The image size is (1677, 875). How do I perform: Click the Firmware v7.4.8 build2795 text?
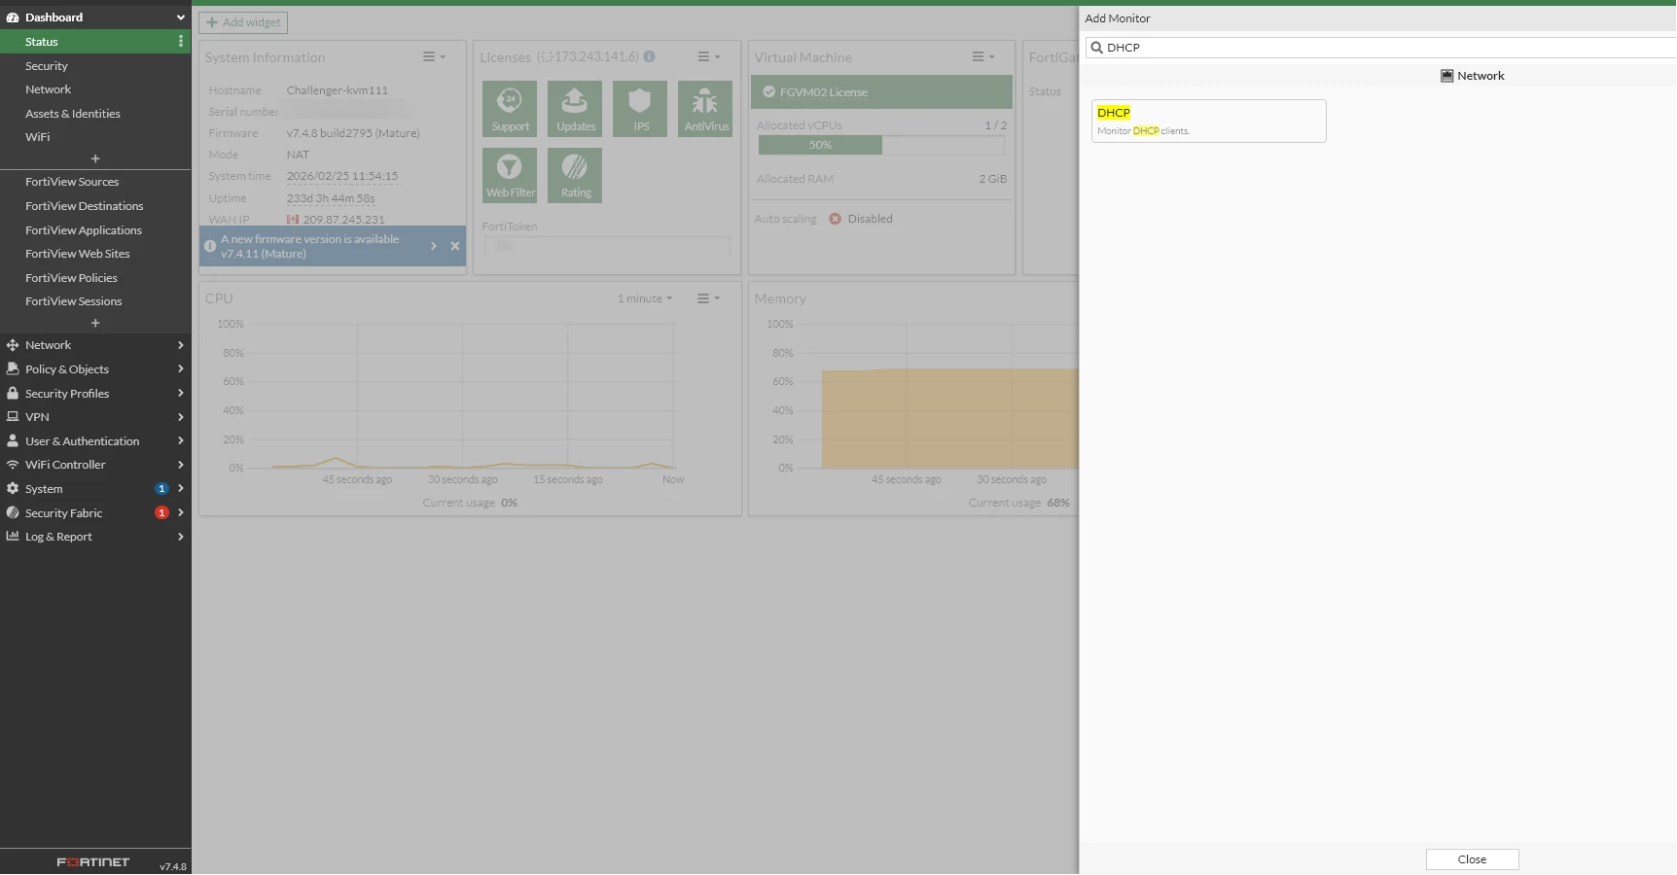coord(353,133)
